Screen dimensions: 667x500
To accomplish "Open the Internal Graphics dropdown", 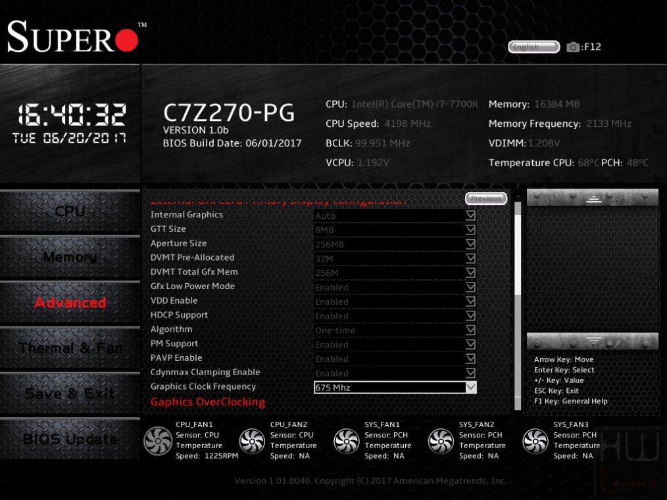I will [x=395, y=216].
